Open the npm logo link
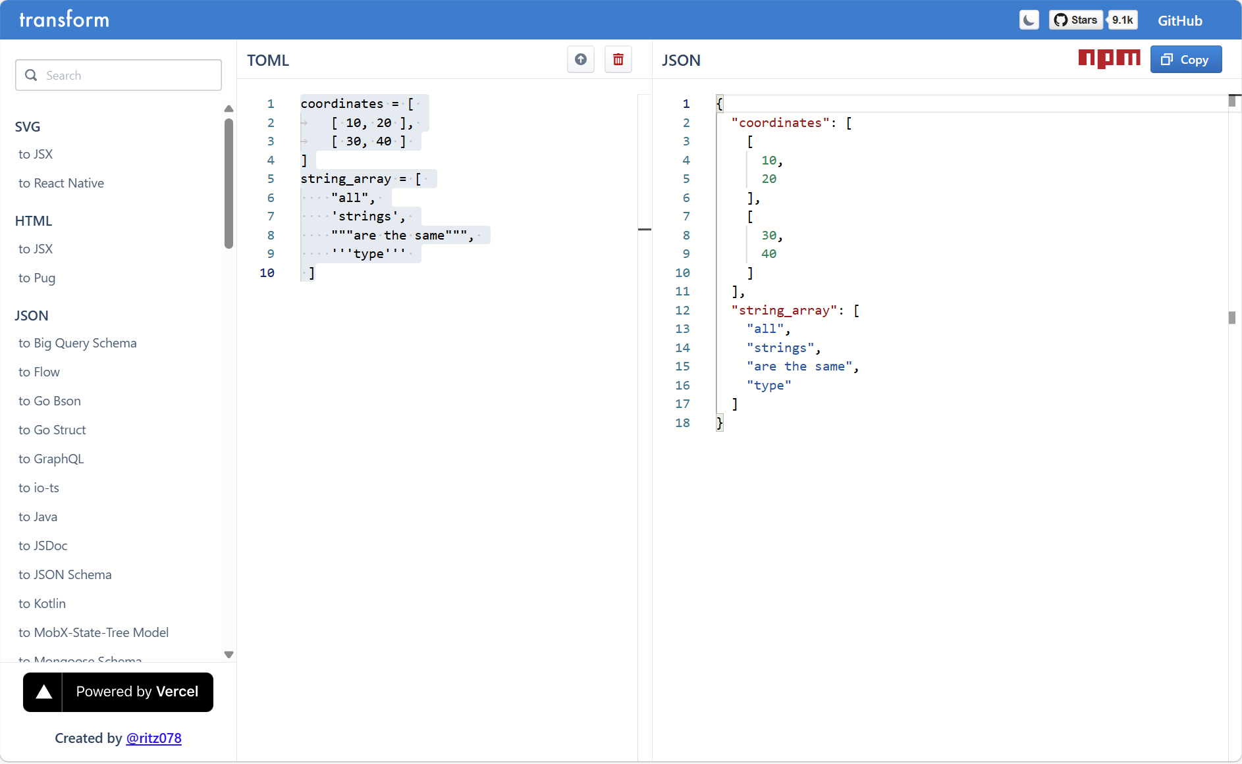1242x764 pixels. coord(1109,59)
